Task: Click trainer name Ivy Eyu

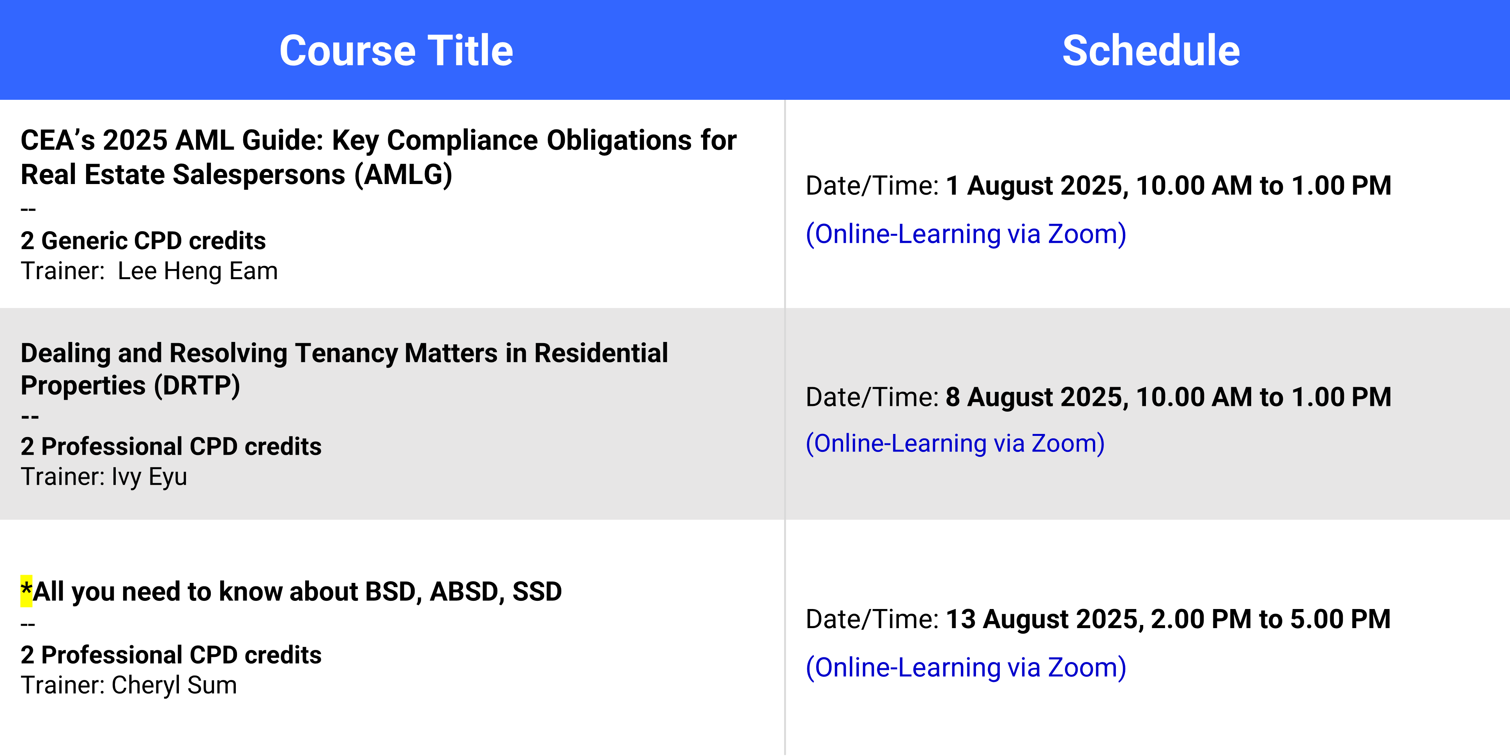Action: [149, 477]
